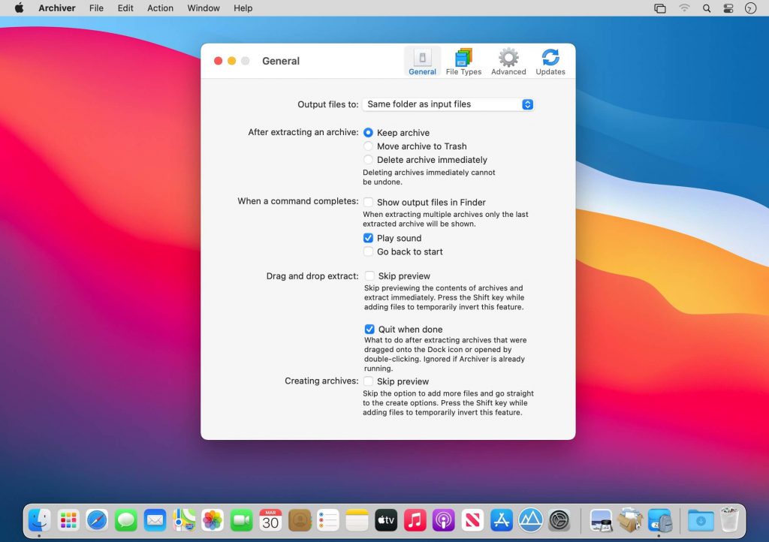769x542 pixels.
Task: Switch to the File Types preferences pane
Action: (x=463, y=60)
